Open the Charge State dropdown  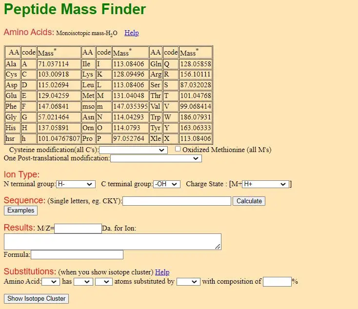click(x=266, y=184)
